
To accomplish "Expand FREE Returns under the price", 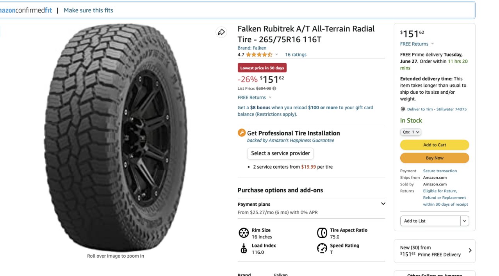I will tap(254, 98).
